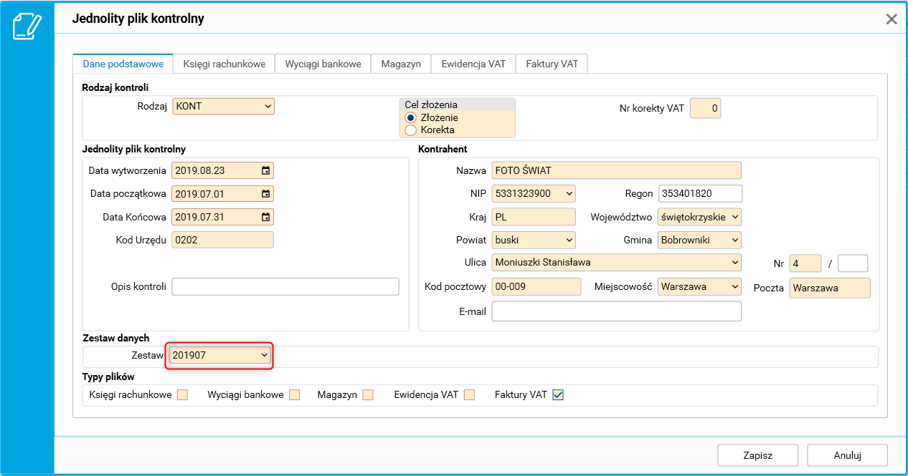Open calendar picker for Data Końcowa
The image size is (908, 476).
266,217
